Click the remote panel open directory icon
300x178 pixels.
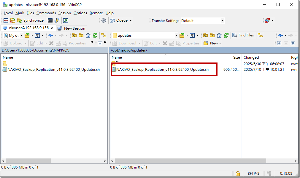pos(182,35)
